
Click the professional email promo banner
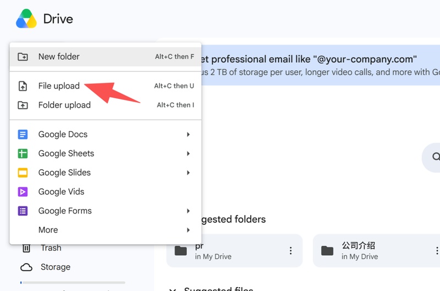point(321,65)
